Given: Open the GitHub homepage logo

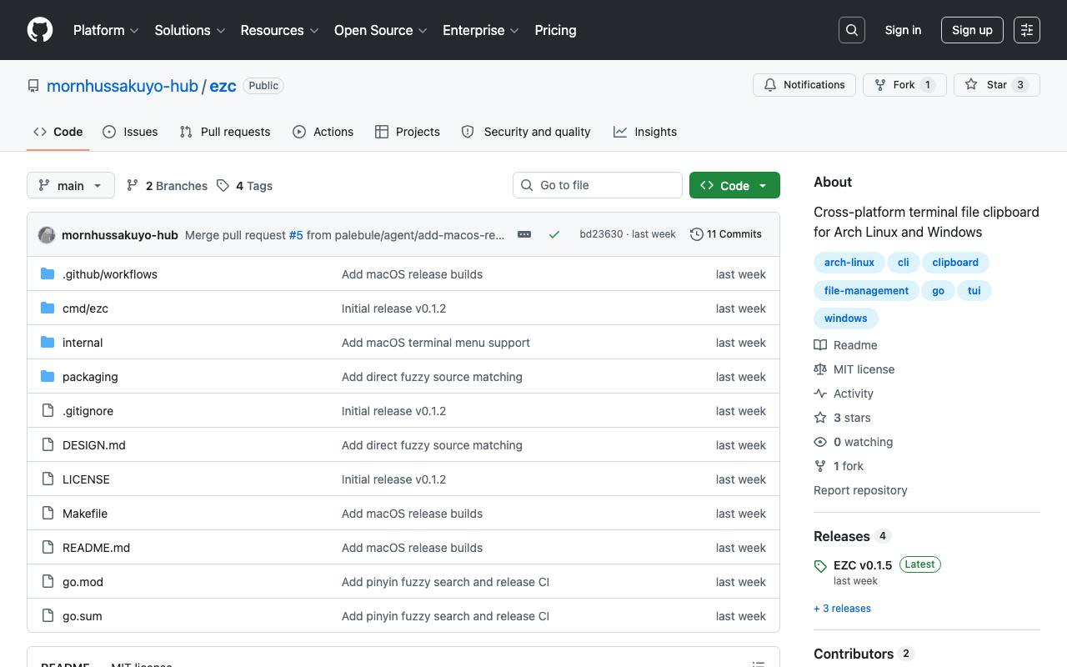Looking at the screenshot, I should [40, 30].
